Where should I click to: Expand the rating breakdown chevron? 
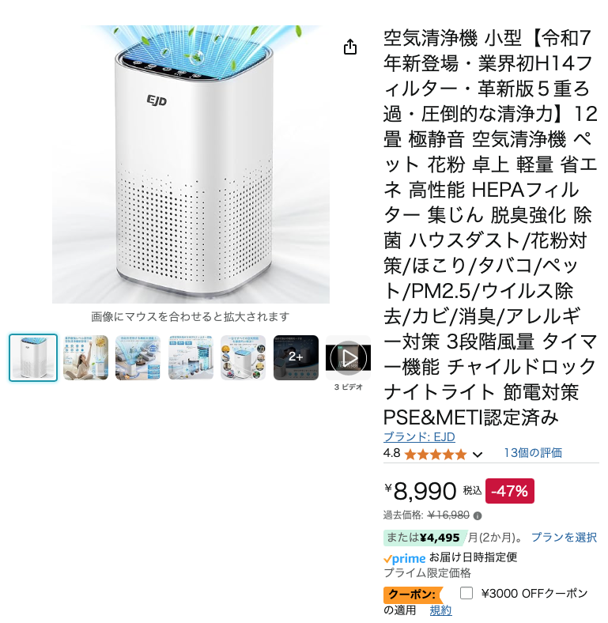pyautogui.click(x=478, y=455)
